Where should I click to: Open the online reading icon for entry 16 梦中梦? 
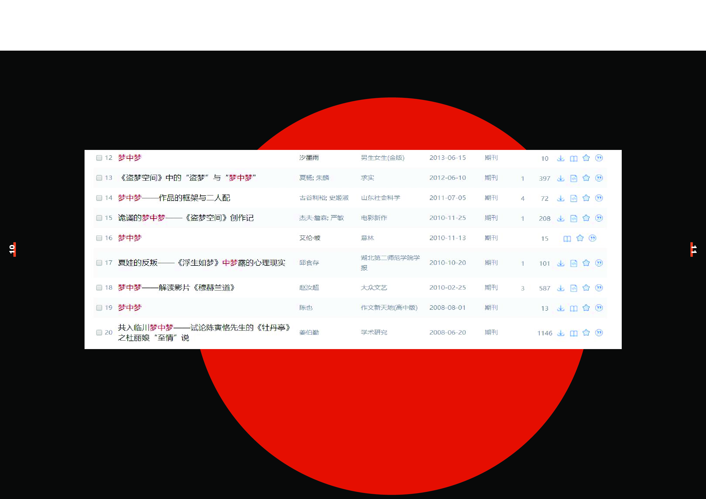(567, 238)
